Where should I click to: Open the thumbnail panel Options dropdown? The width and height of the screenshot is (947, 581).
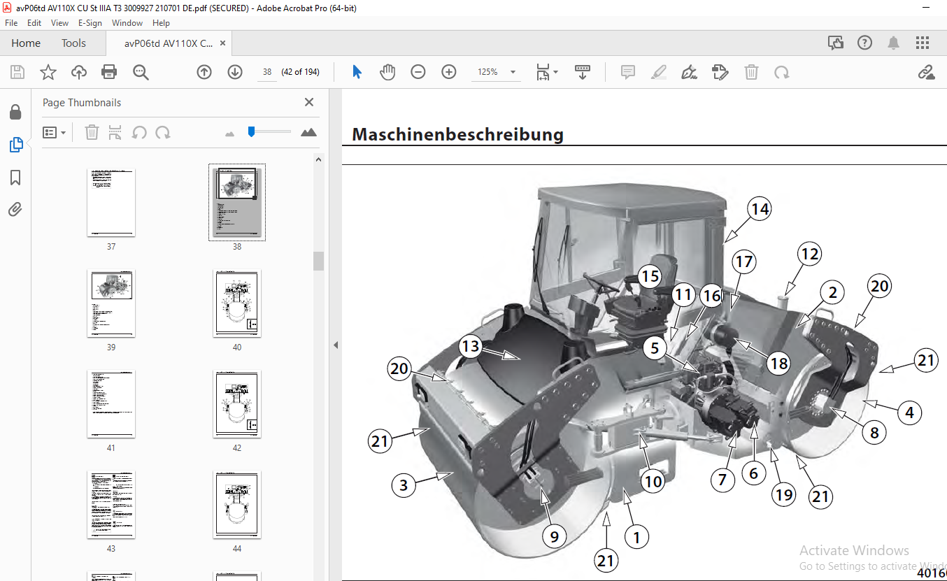[55, 132]
